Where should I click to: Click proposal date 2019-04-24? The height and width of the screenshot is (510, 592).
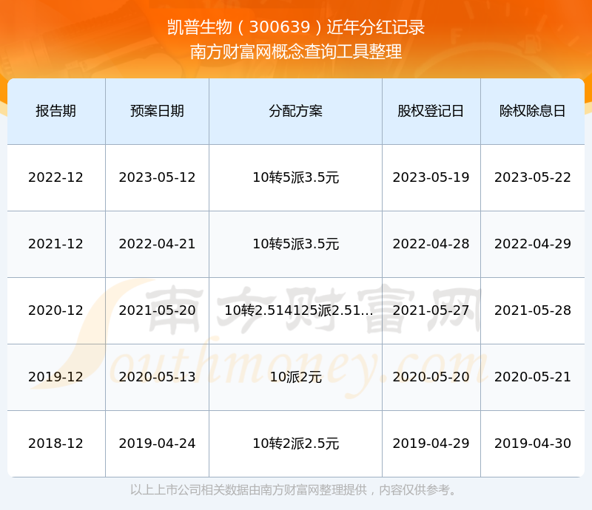coord(157,443)
